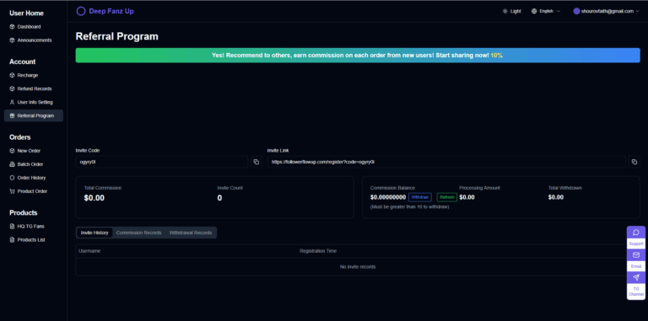Click the green Refresh button
The height and width of the screenshot is (321, 648).
pyautogui.click(x=446, y=197)
